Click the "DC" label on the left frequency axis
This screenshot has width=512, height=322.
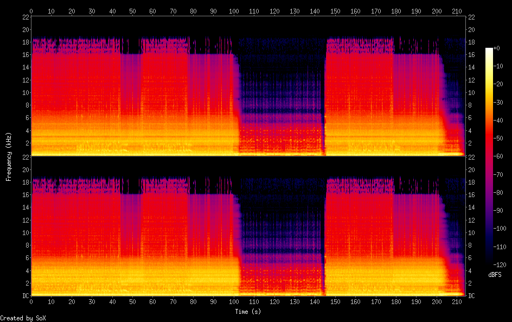tap(25, 296)
